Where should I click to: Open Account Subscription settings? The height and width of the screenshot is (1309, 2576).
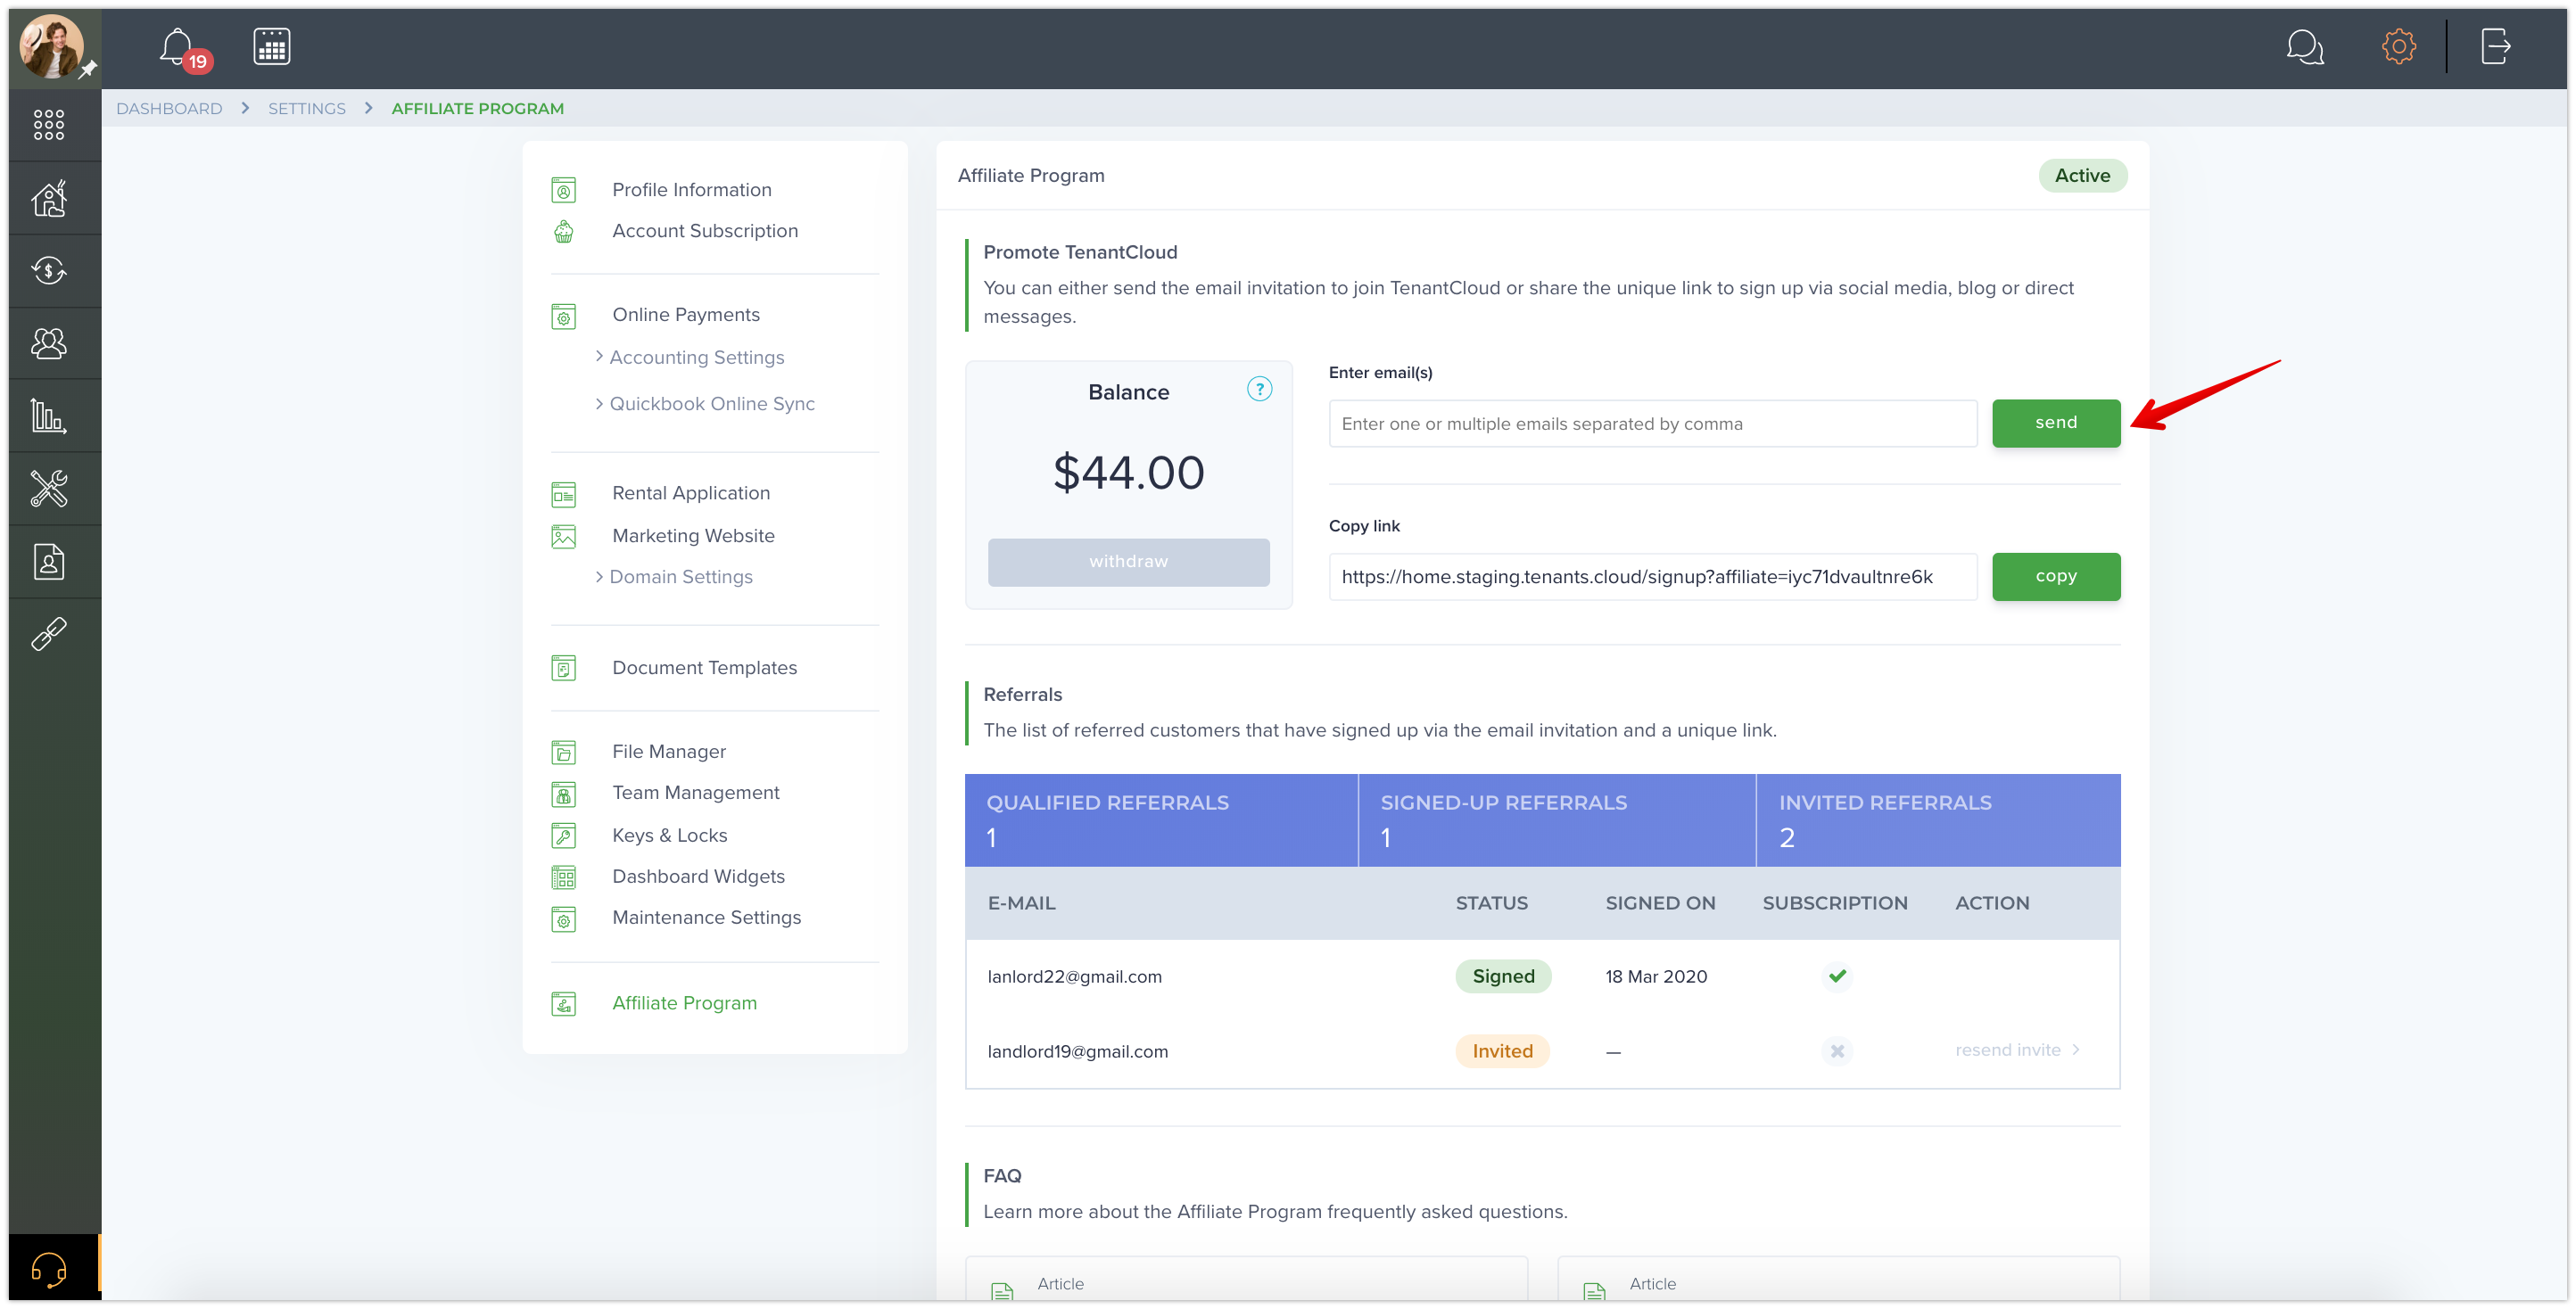point(705,231)
